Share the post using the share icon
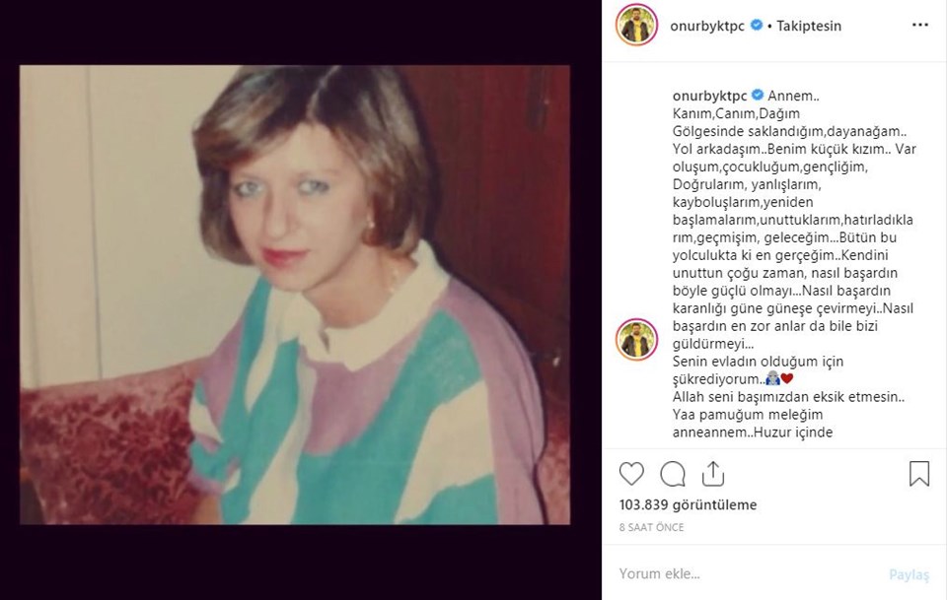Screen dimensions: 947x600 (713, 474)
